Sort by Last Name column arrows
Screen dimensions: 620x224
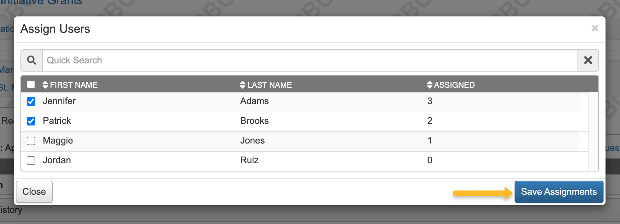pos(243,85)
